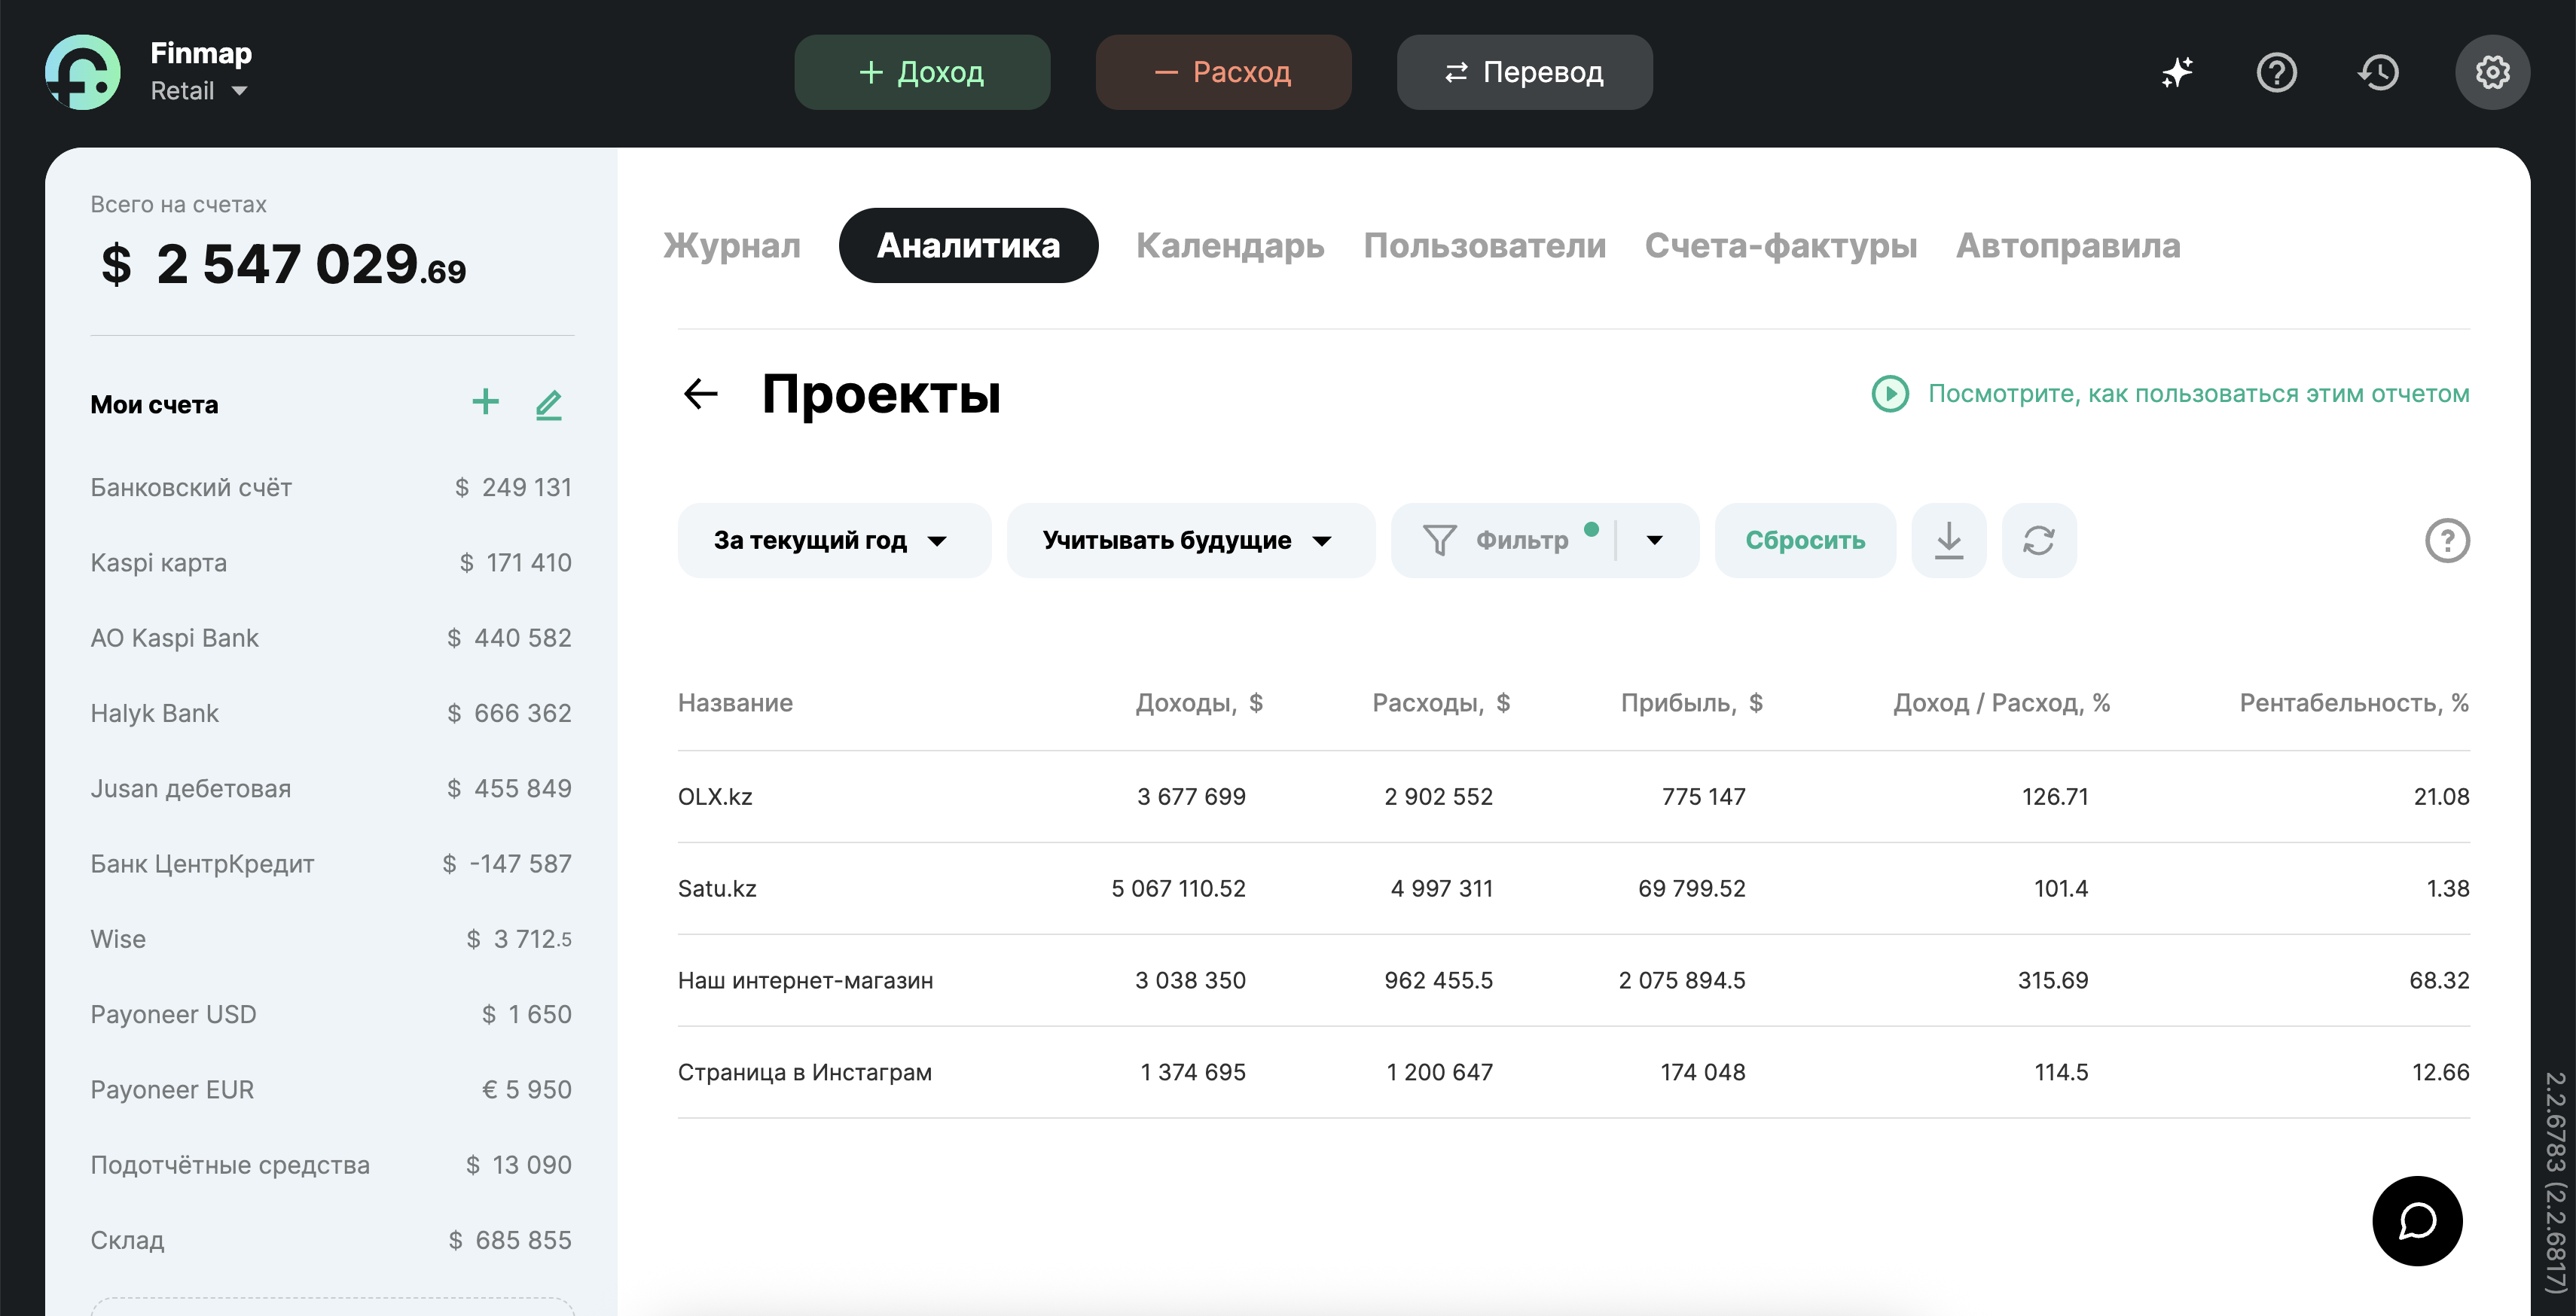Open the Пользователи tab
The width and height of the screenshot is (2576, 1316).
[1485, 246]
